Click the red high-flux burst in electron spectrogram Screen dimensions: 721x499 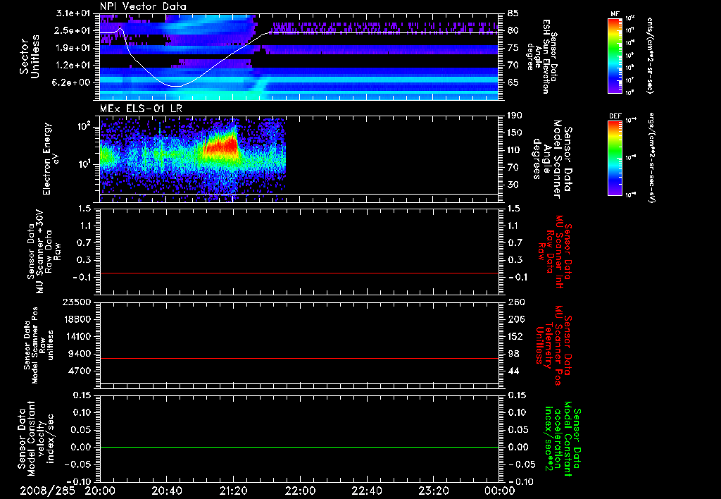pos(221,144)
